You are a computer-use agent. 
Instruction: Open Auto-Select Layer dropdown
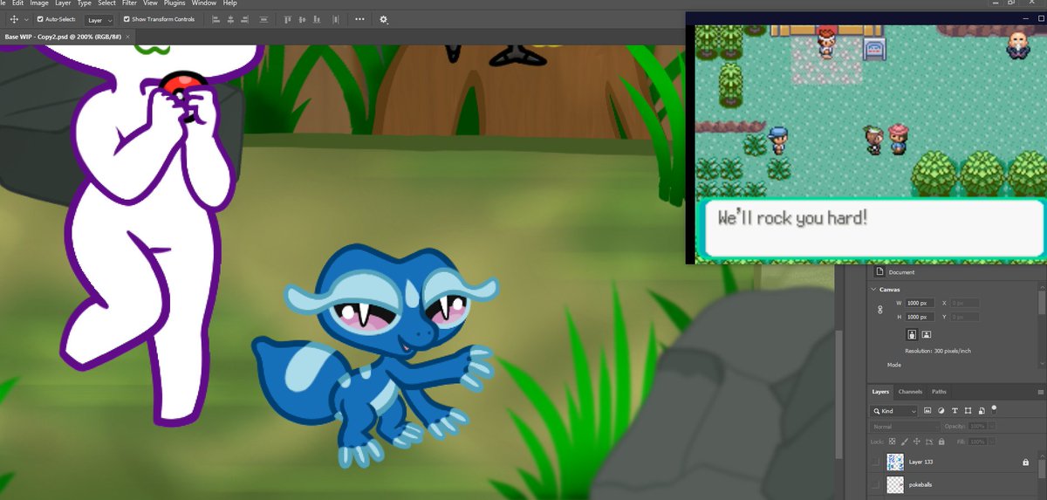coord(99,19)
